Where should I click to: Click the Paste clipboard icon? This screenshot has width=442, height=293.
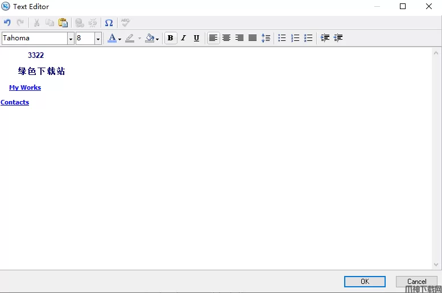(x=63, y=23)
